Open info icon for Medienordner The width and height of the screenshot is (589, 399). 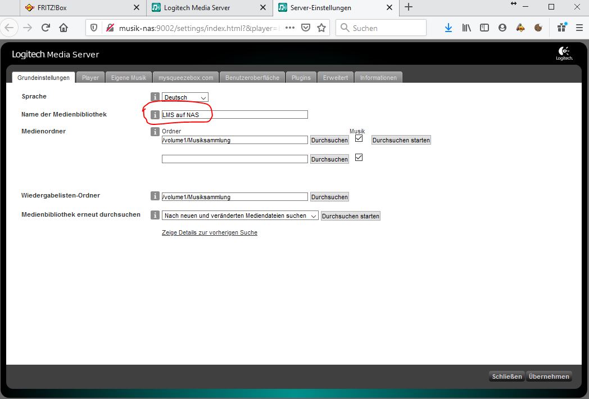click(155, 132)
